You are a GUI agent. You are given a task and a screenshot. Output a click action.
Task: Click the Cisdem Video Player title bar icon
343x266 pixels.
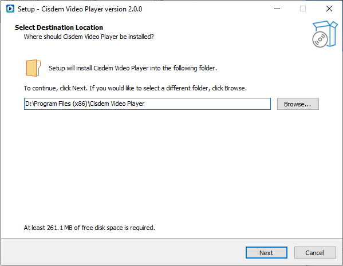click(x=10, y=9)
